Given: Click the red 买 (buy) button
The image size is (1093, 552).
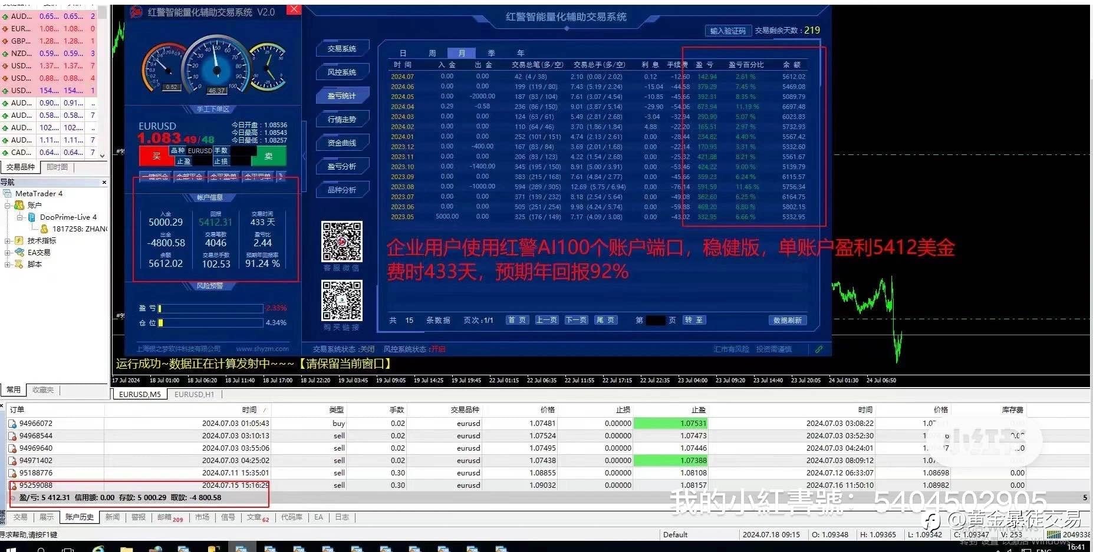Looking at the screenshot, I should pos(156,156).
